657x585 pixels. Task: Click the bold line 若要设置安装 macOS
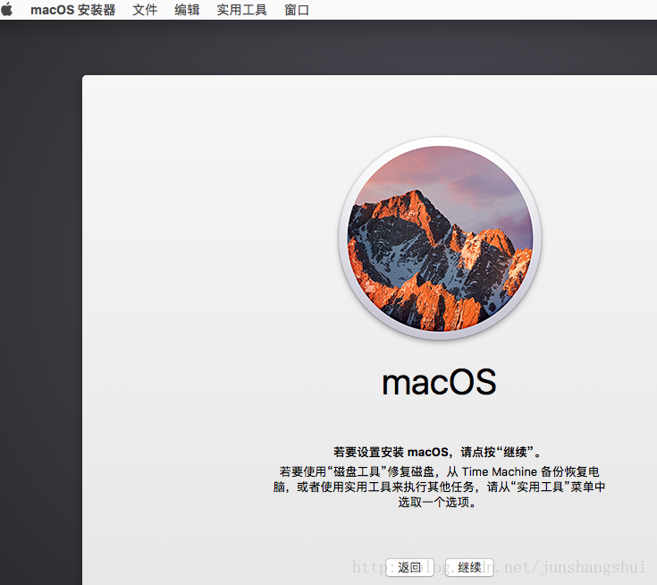pos(439,452)
